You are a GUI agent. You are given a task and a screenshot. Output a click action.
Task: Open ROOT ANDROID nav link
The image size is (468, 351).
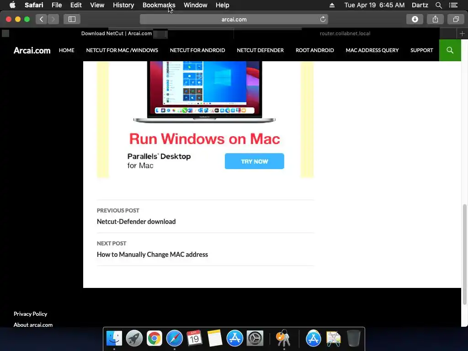click(x=314, y=50)
